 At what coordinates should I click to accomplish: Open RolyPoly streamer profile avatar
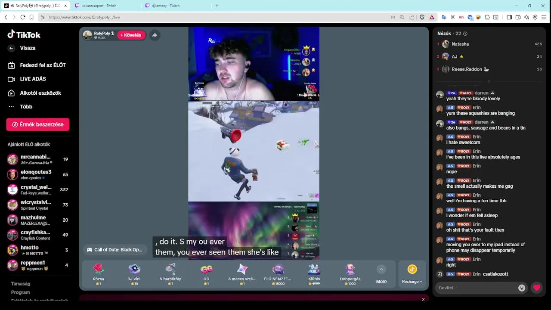[87, 35]
